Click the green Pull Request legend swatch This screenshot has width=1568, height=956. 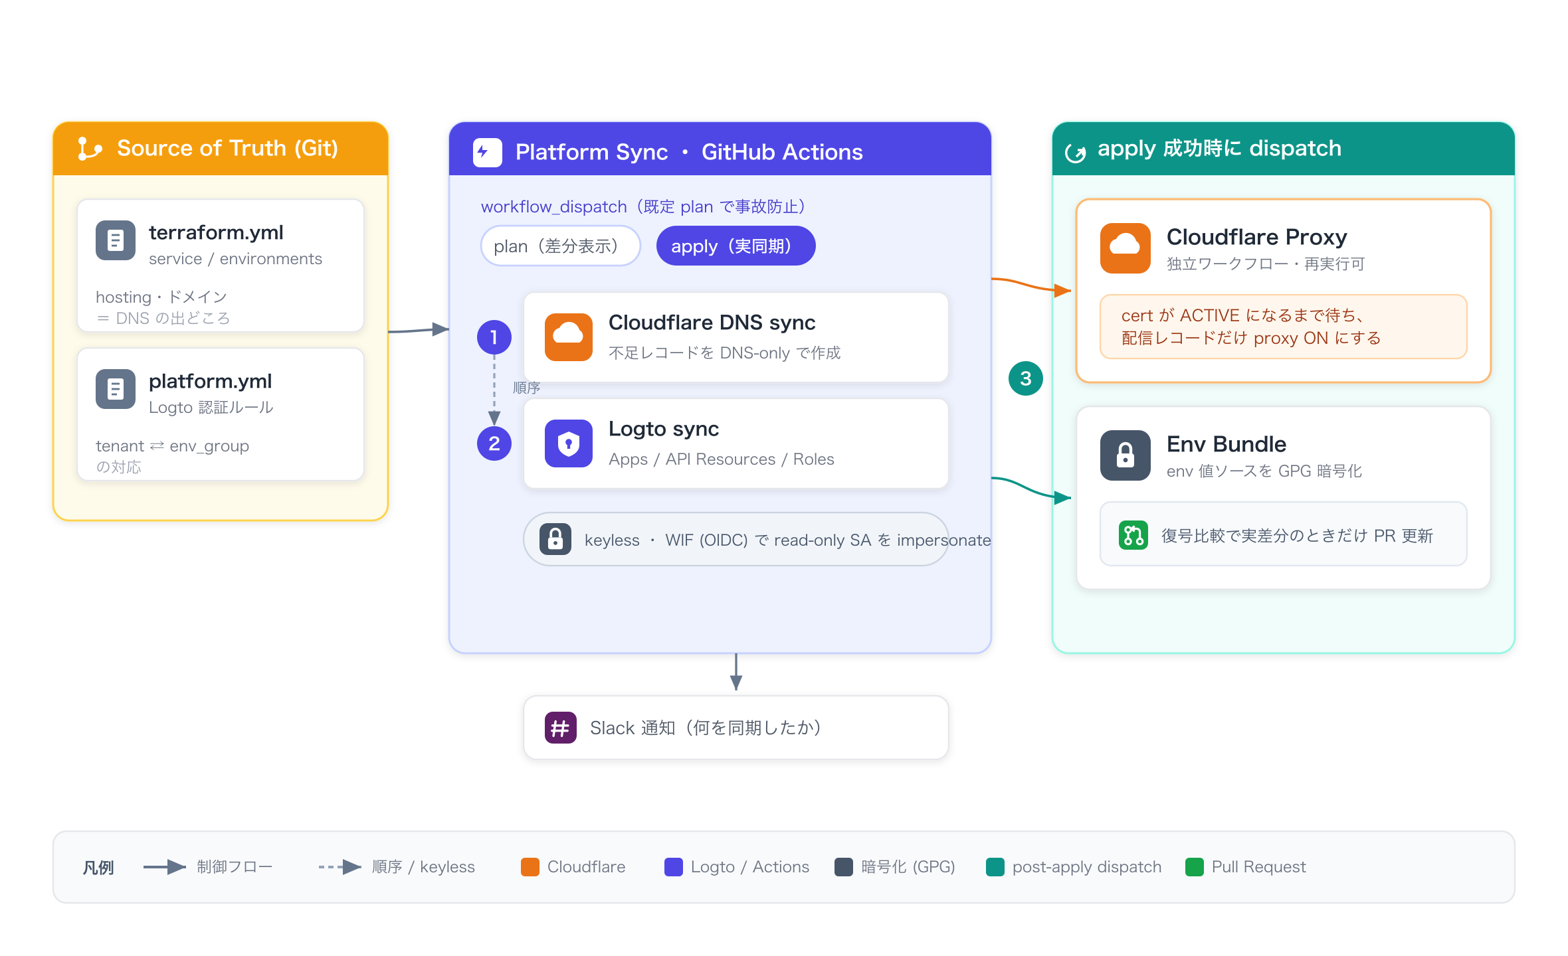(x=1195, y=867)
